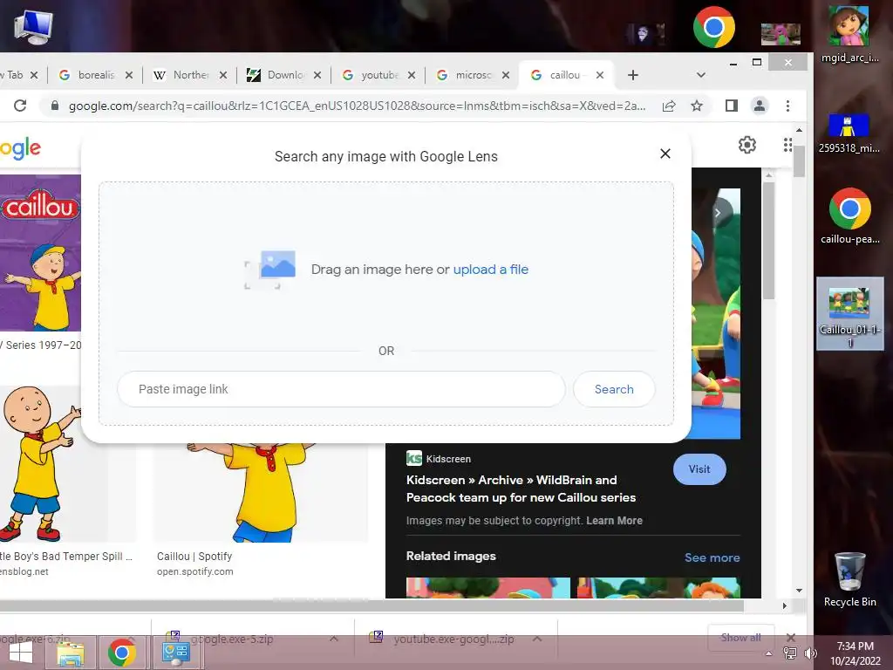Click the image panel scrollbar thumb
This screenshot has height=670, width=893.
pyautogui.click(x=769, y=241)
